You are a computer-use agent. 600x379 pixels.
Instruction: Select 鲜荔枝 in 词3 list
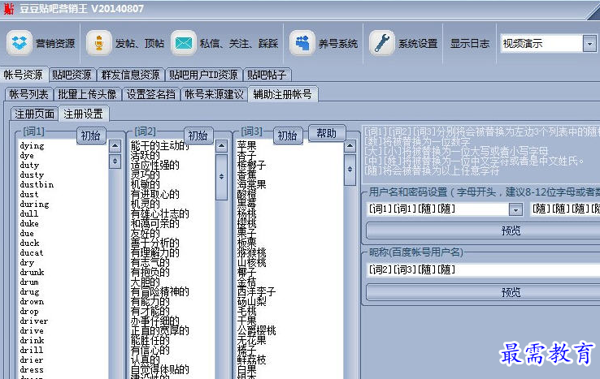[252, 360]
